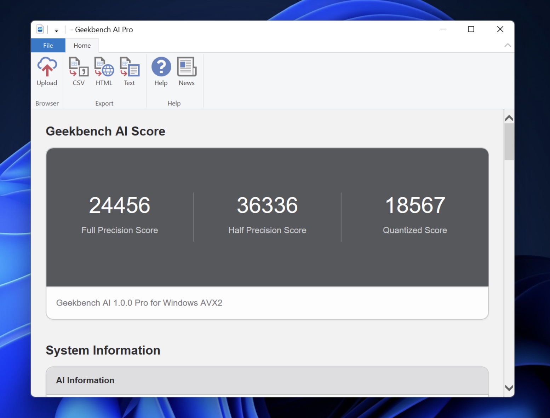Export the results as CSV
The image size is (550, 418).
(79, 72)
